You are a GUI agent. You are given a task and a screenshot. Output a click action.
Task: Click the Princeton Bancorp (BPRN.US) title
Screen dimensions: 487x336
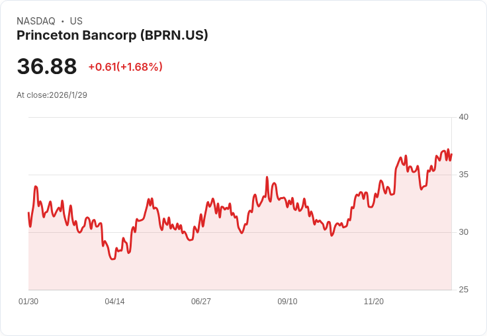[112, 36]
